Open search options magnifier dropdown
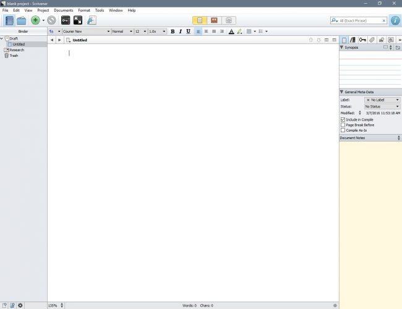This screenshot has height=309, width=402. click(x=335, y=20)
